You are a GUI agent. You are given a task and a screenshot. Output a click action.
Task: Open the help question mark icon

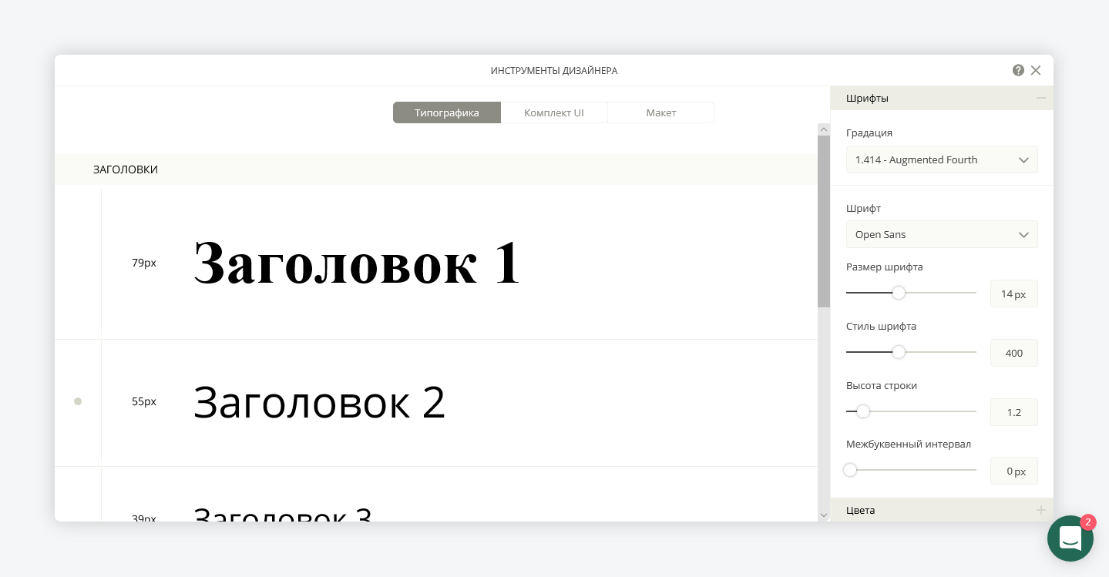coord(1018,70)
